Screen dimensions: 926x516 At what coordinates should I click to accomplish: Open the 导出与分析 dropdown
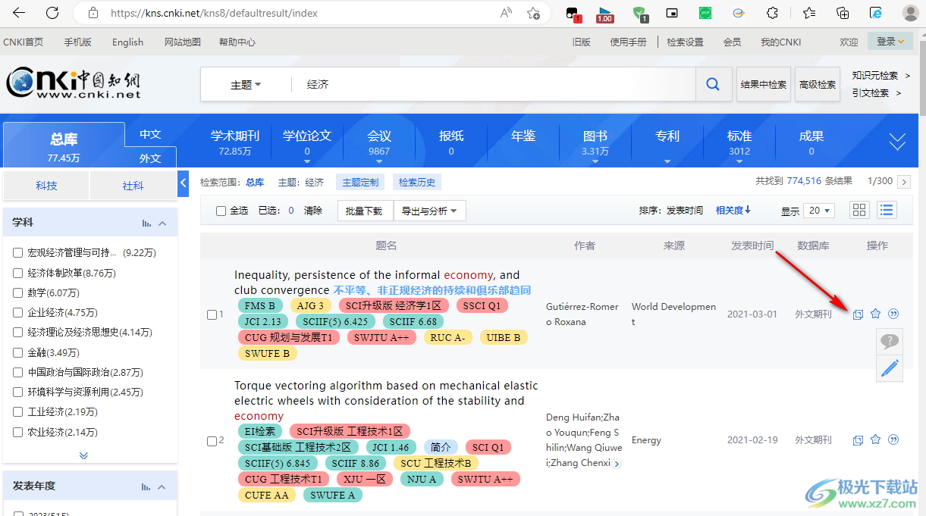coord(429,211)
